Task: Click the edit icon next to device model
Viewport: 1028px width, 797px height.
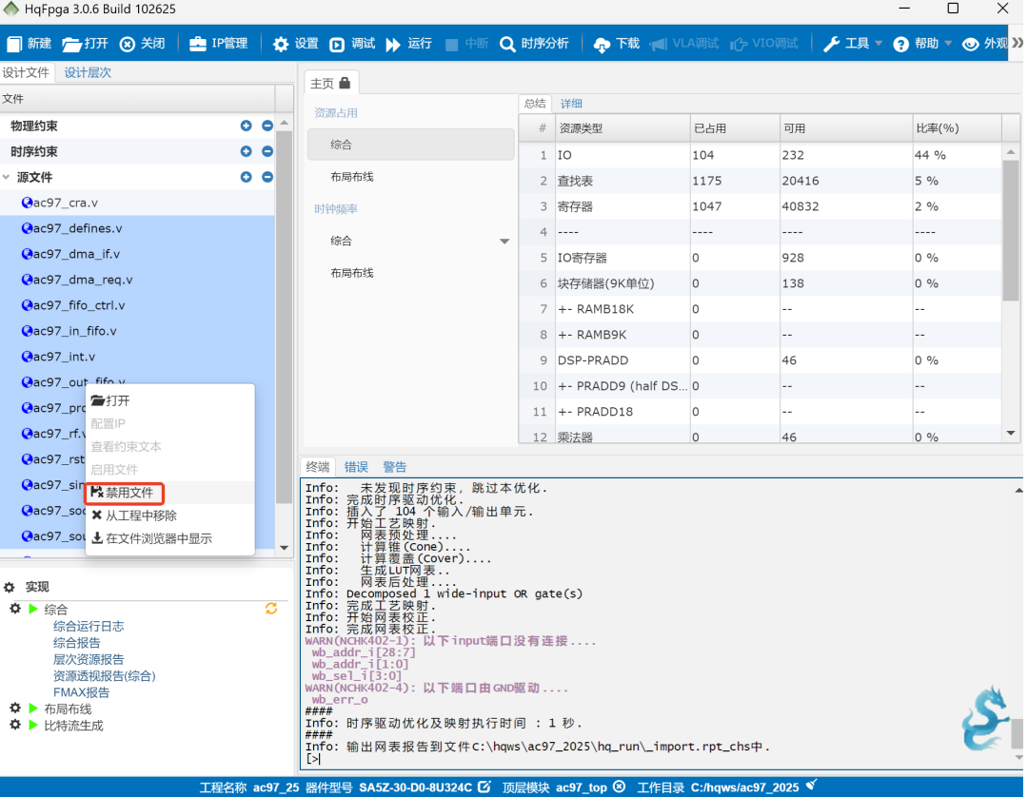Action: (484, 787)
